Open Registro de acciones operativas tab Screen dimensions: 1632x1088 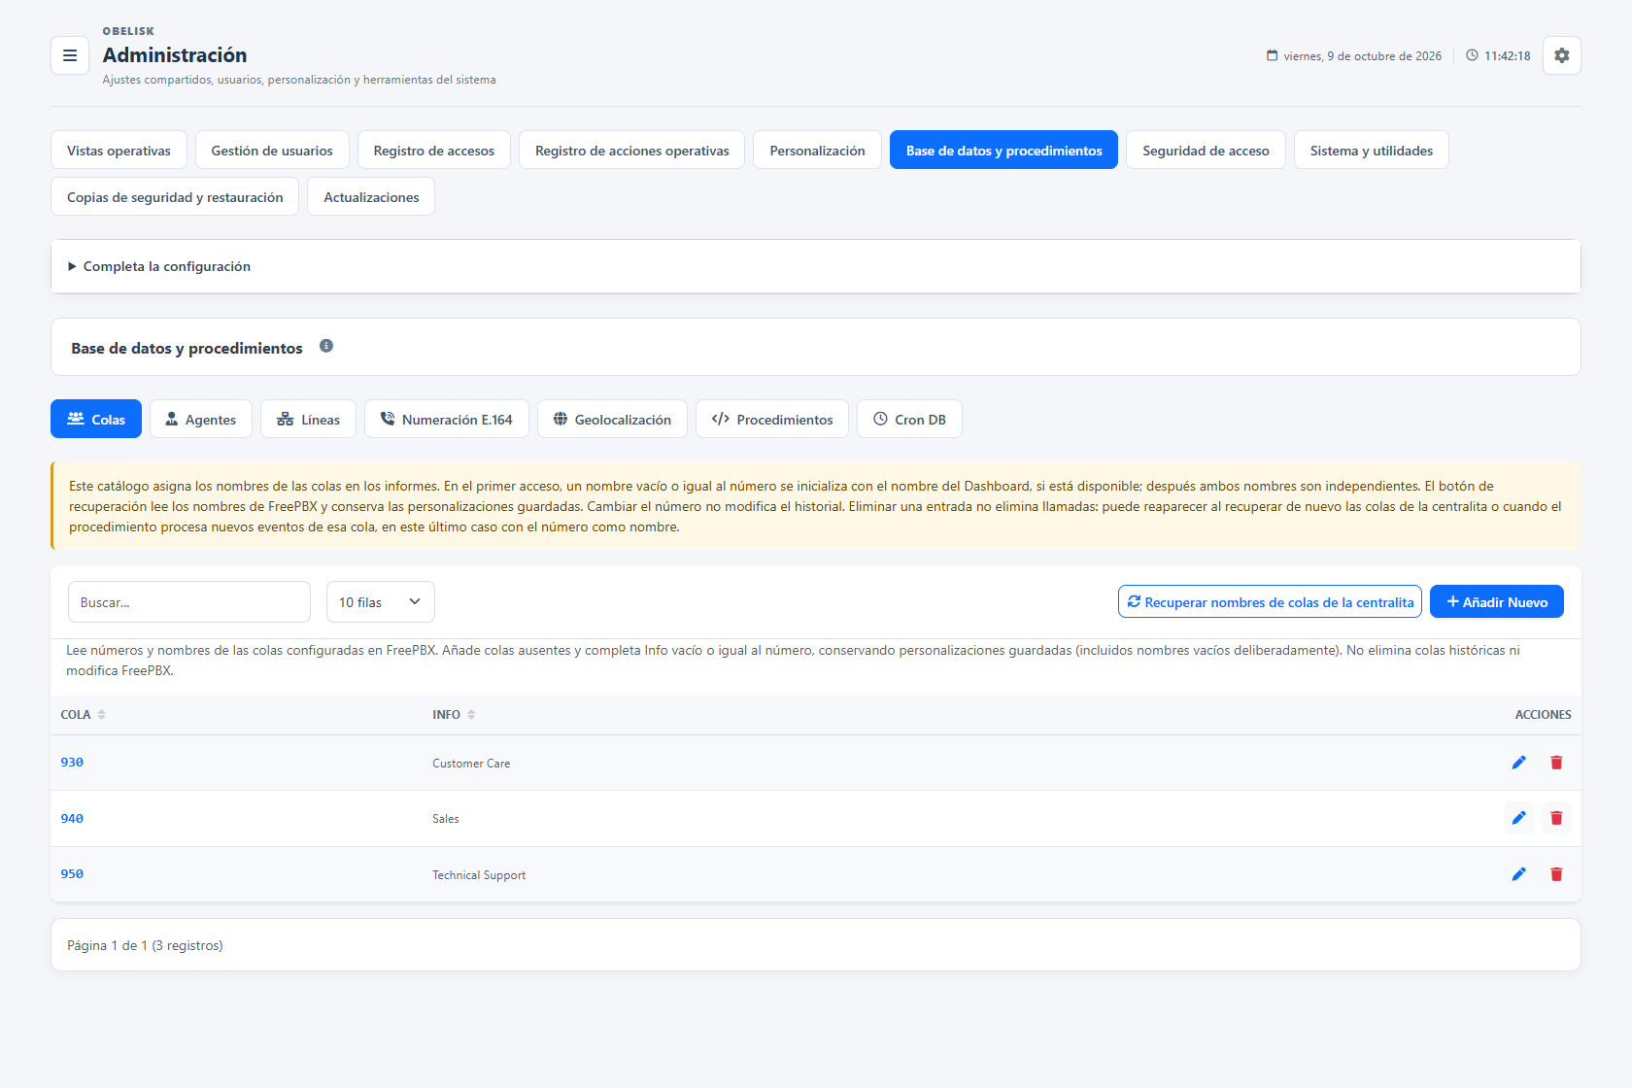pos(632,151)
